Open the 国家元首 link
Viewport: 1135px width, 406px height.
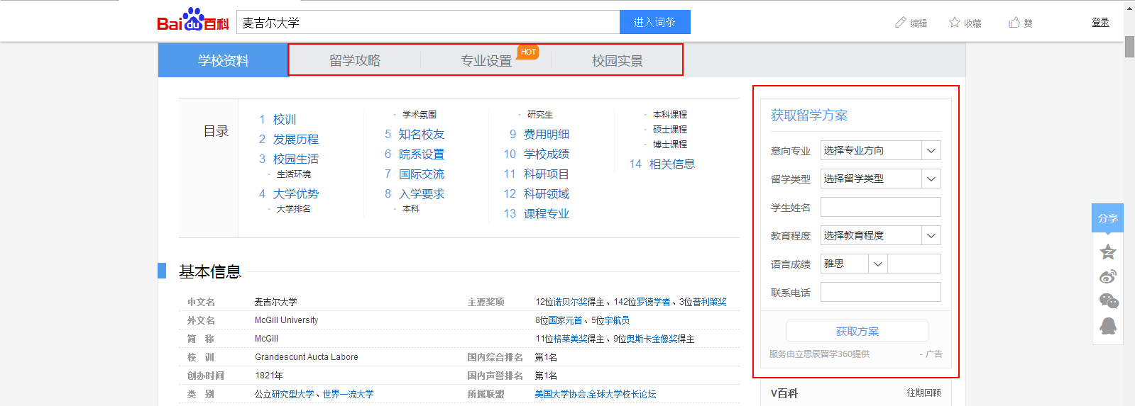(565, 320)
